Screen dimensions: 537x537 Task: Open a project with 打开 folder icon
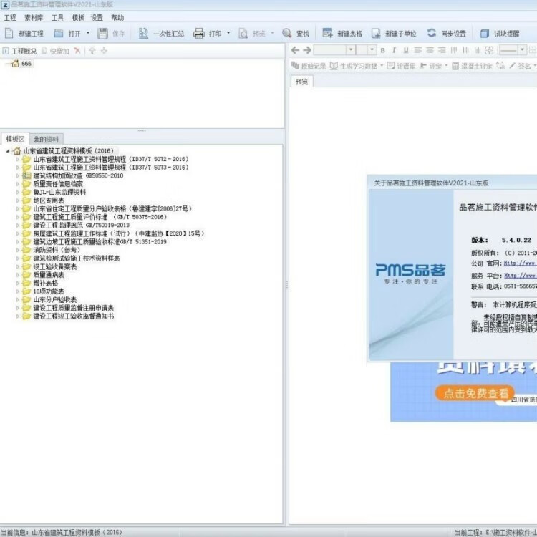(x=59, y=33)
